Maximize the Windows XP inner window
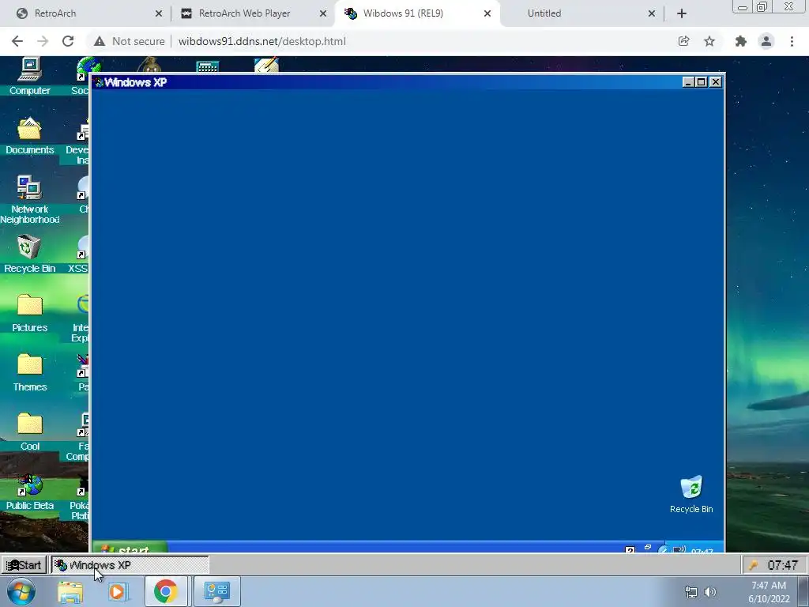The height and width of the screenshot is (607, 809). pos(702,82)
